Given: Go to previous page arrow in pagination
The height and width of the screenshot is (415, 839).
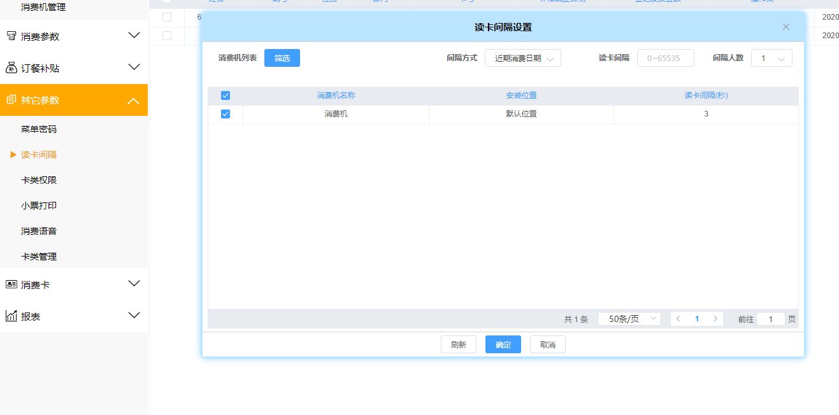Looking at the screenshot, I should (x=678, y=319).
